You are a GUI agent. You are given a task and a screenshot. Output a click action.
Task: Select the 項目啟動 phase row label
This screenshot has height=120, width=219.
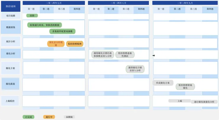(11, 16)
